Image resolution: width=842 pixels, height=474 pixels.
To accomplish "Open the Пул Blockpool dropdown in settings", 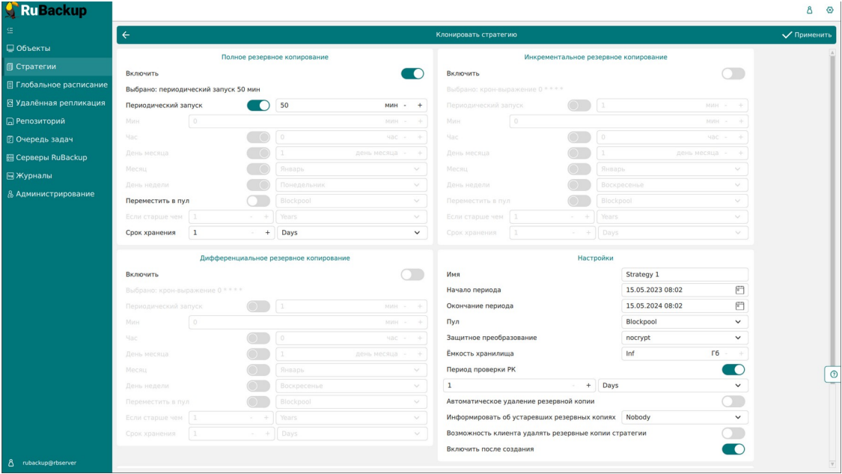I will click(685, 322).
